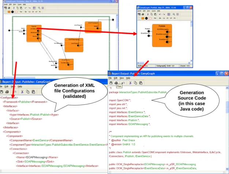
Task: Click horizontal scrollbar in Publish CompGraph window
Action: [164, 63]
